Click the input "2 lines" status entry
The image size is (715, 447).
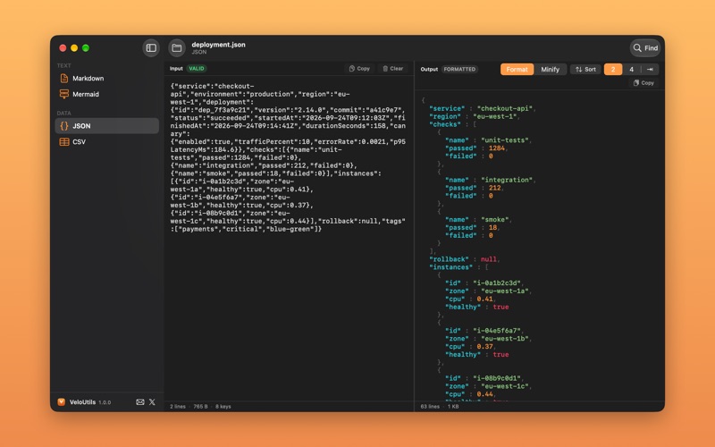point(178,407)
